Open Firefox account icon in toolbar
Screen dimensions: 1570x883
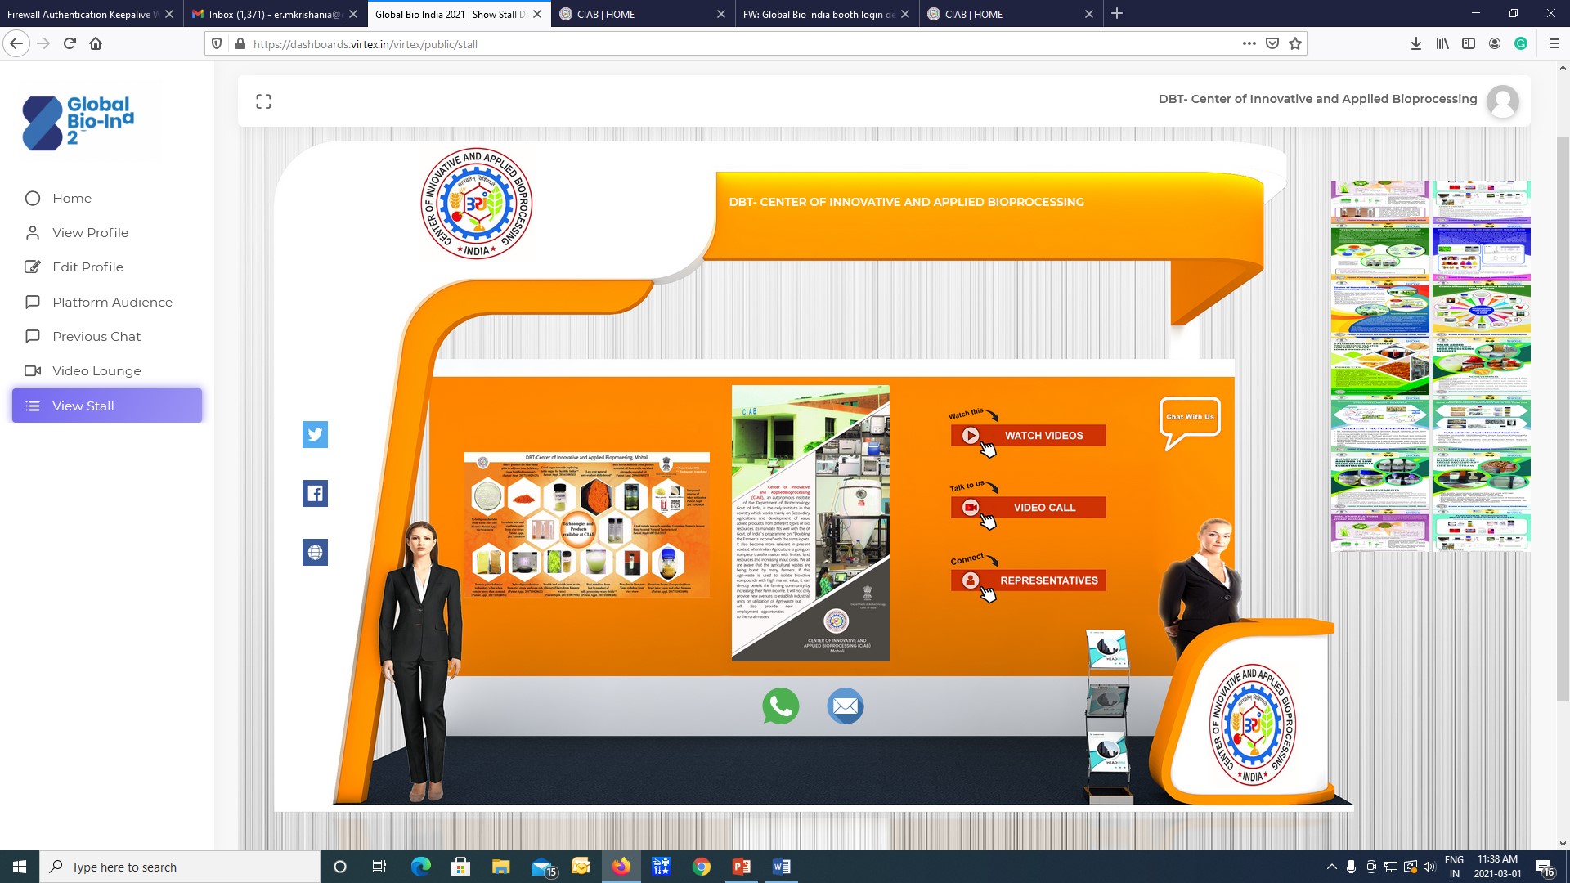(x=1495, y=43)
